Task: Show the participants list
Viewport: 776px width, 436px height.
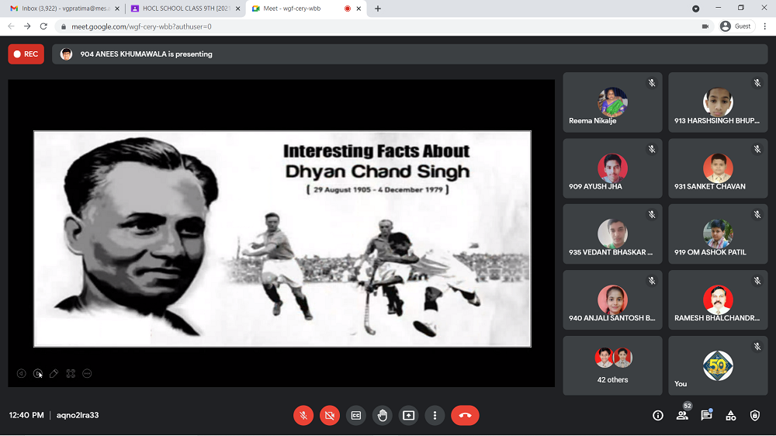Action: [682, 416]
